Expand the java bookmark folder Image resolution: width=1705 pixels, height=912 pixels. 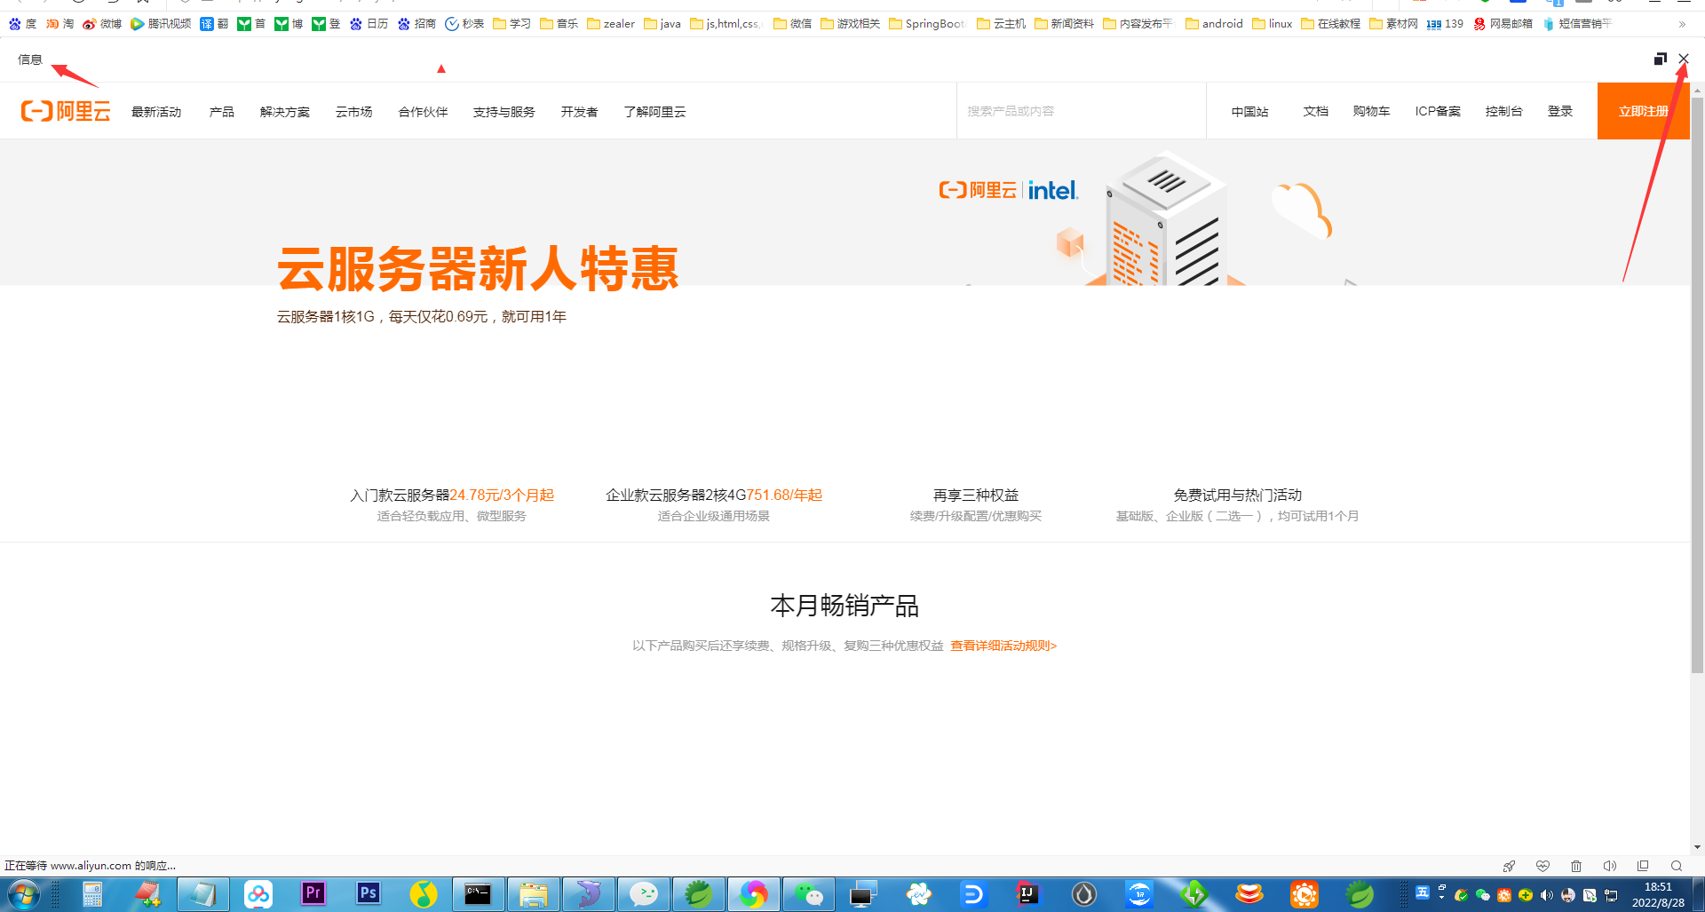[x=662, y=24]
